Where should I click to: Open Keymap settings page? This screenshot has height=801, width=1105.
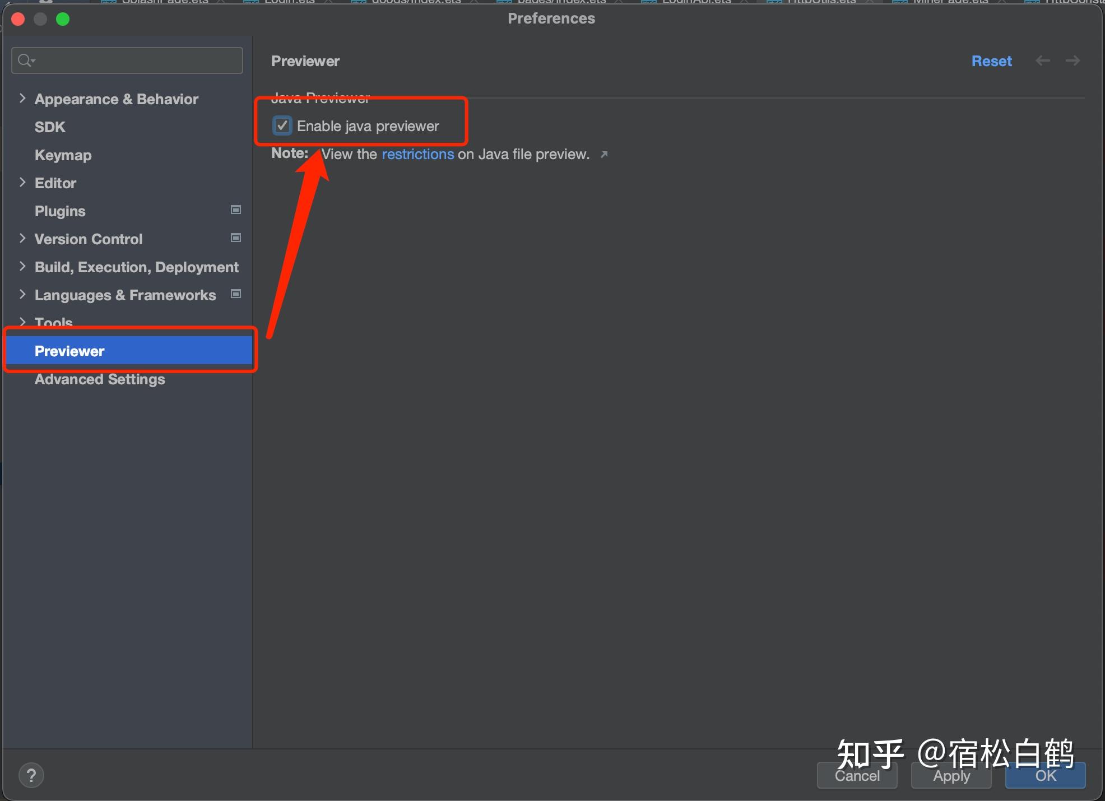click(63, 155)
